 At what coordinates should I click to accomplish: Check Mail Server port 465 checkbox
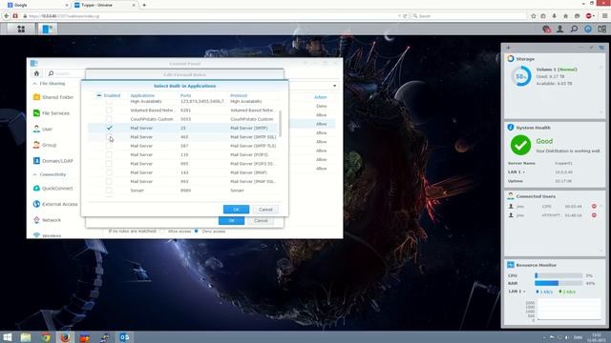109,137
